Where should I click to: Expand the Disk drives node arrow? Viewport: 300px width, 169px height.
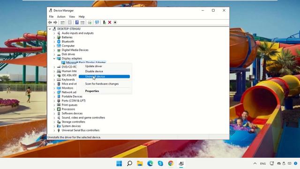tap(54, 54)
